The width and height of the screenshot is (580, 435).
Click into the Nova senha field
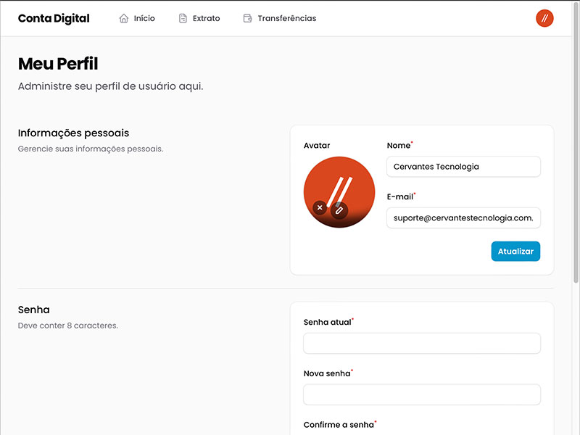(422, 394)
